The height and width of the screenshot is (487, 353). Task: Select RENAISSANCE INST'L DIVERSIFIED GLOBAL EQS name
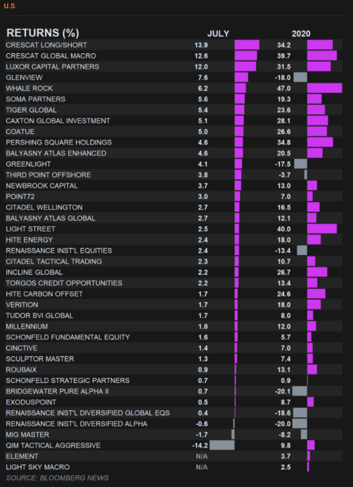pos(88,413)
